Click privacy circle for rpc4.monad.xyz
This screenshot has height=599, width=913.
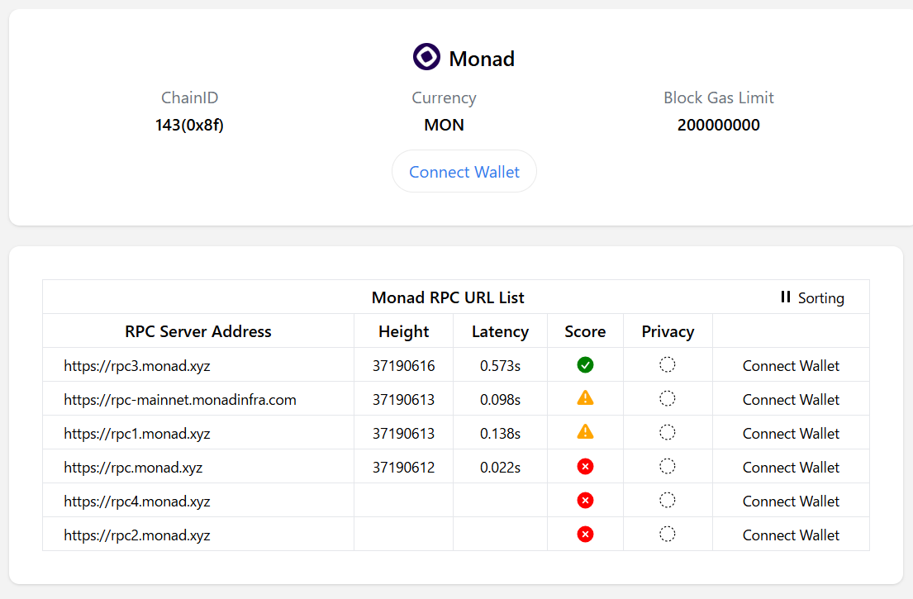[x=668, y=500]
